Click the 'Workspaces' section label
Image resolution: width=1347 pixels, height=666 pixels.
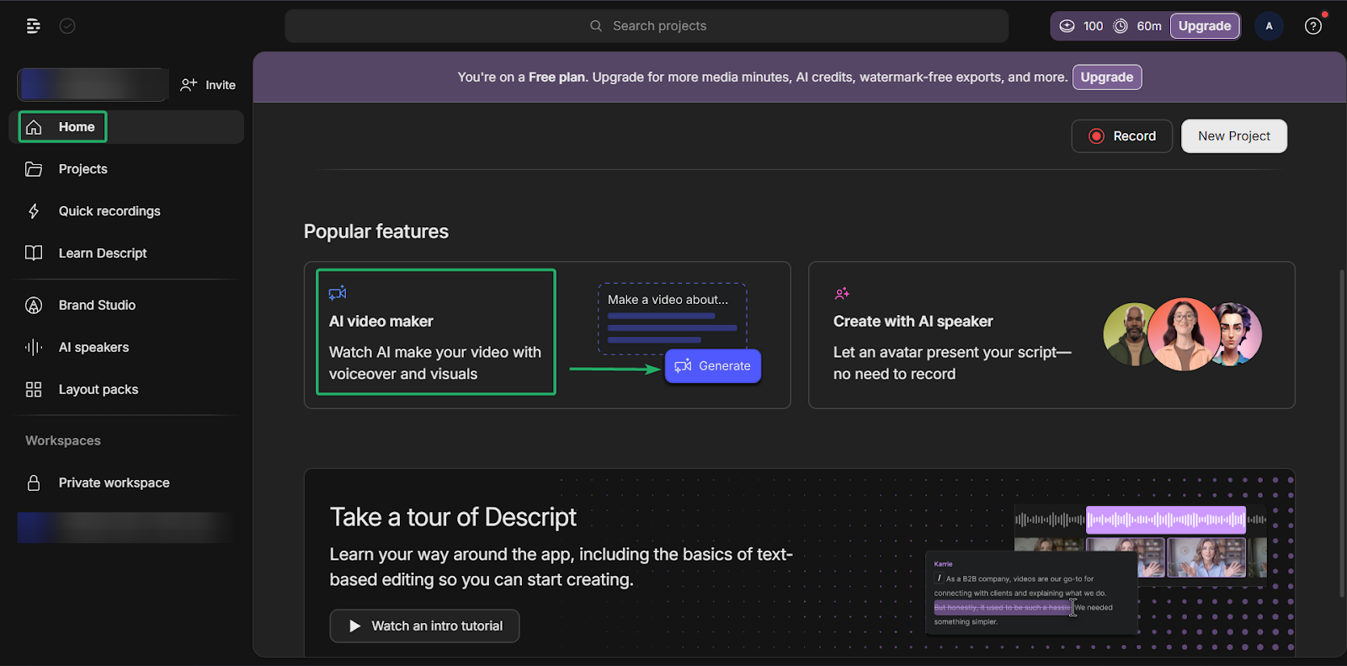tap(63, 441)
